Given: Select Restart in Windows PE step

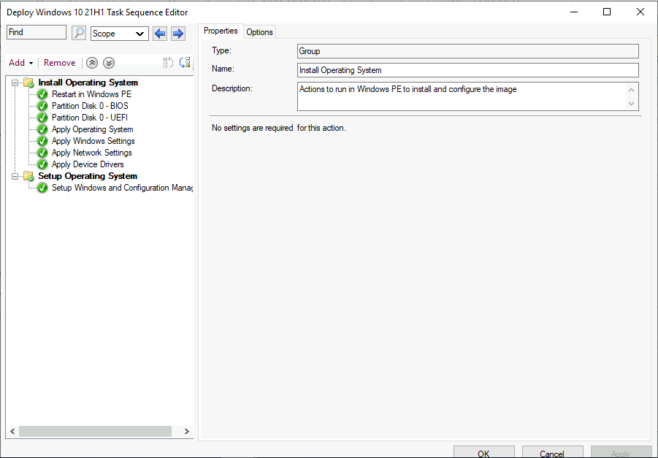Looking at the screenshot, I should pos(91,94).
